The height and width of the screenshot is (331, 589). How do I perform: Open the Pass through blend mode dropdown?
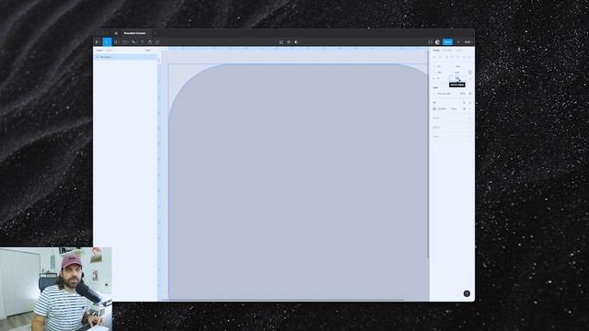click(444, 94)
